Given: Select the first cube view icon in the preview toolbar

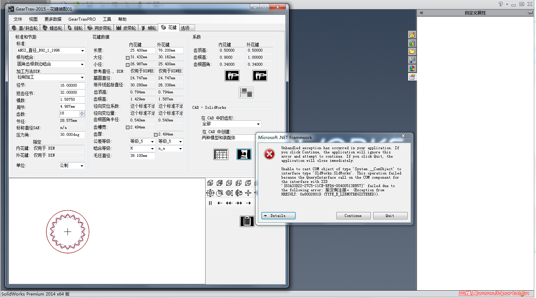Looking at the screenshot, I should (x=210, y=183).
